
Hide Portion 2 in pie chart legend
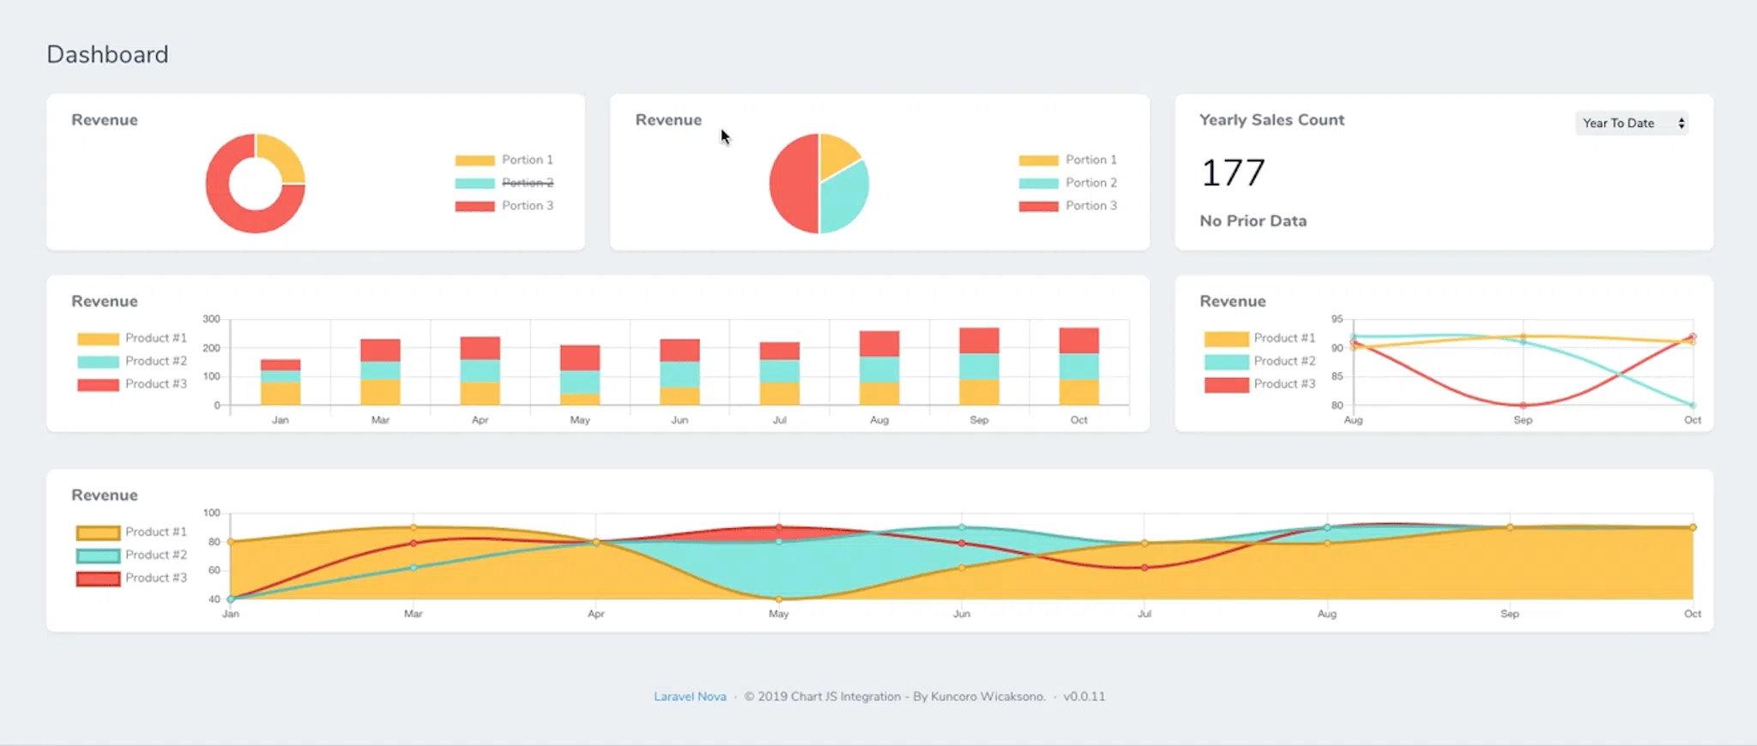pos(1068,183)
